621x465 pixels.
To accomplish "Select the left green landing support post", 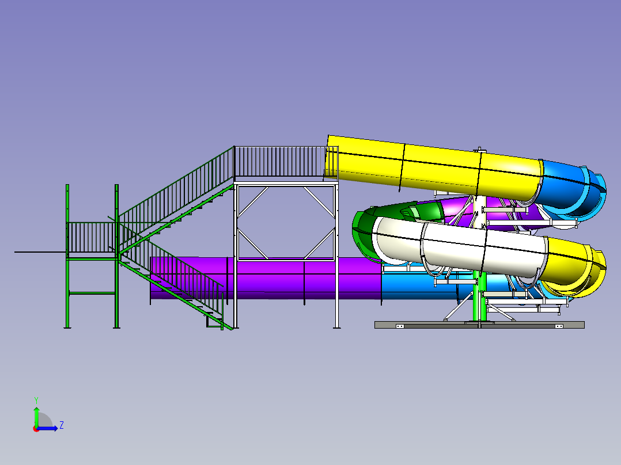I will coord(67,257).
